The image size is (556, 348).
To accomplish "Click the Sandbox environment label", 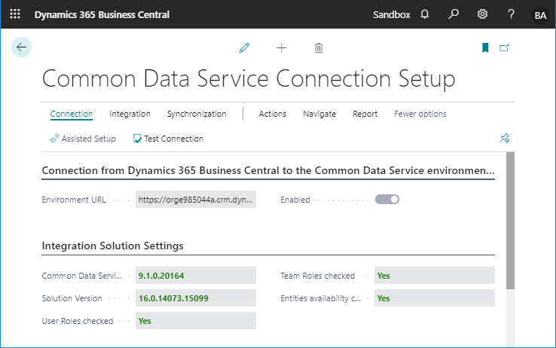I will pyautogui.click(x=392, y=14).
